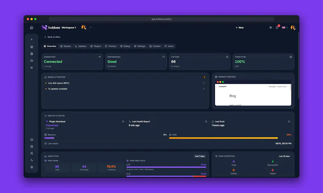323x193 pixels.
Task: Open the dashboard grid icon in sidebar
Action: click(32, 47)
